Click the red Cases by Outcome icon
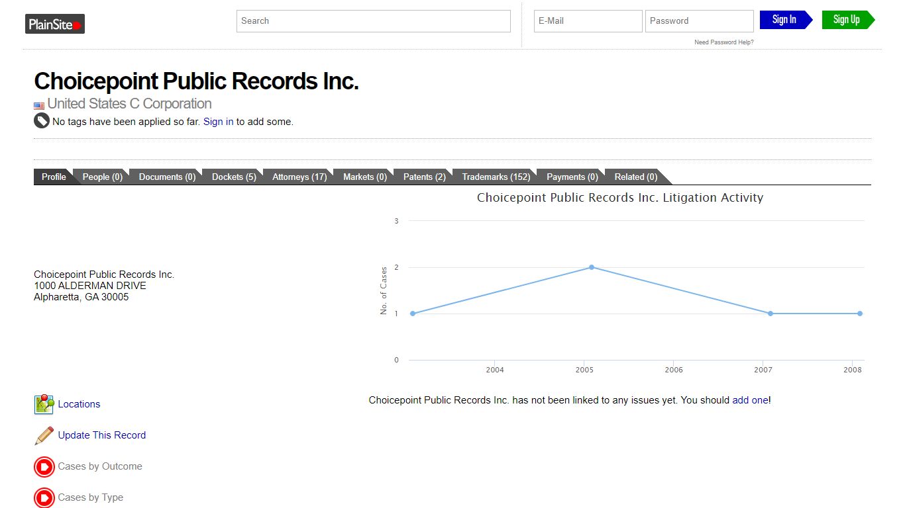This screenshot has width=905, height=508. (x=44, y=466)
